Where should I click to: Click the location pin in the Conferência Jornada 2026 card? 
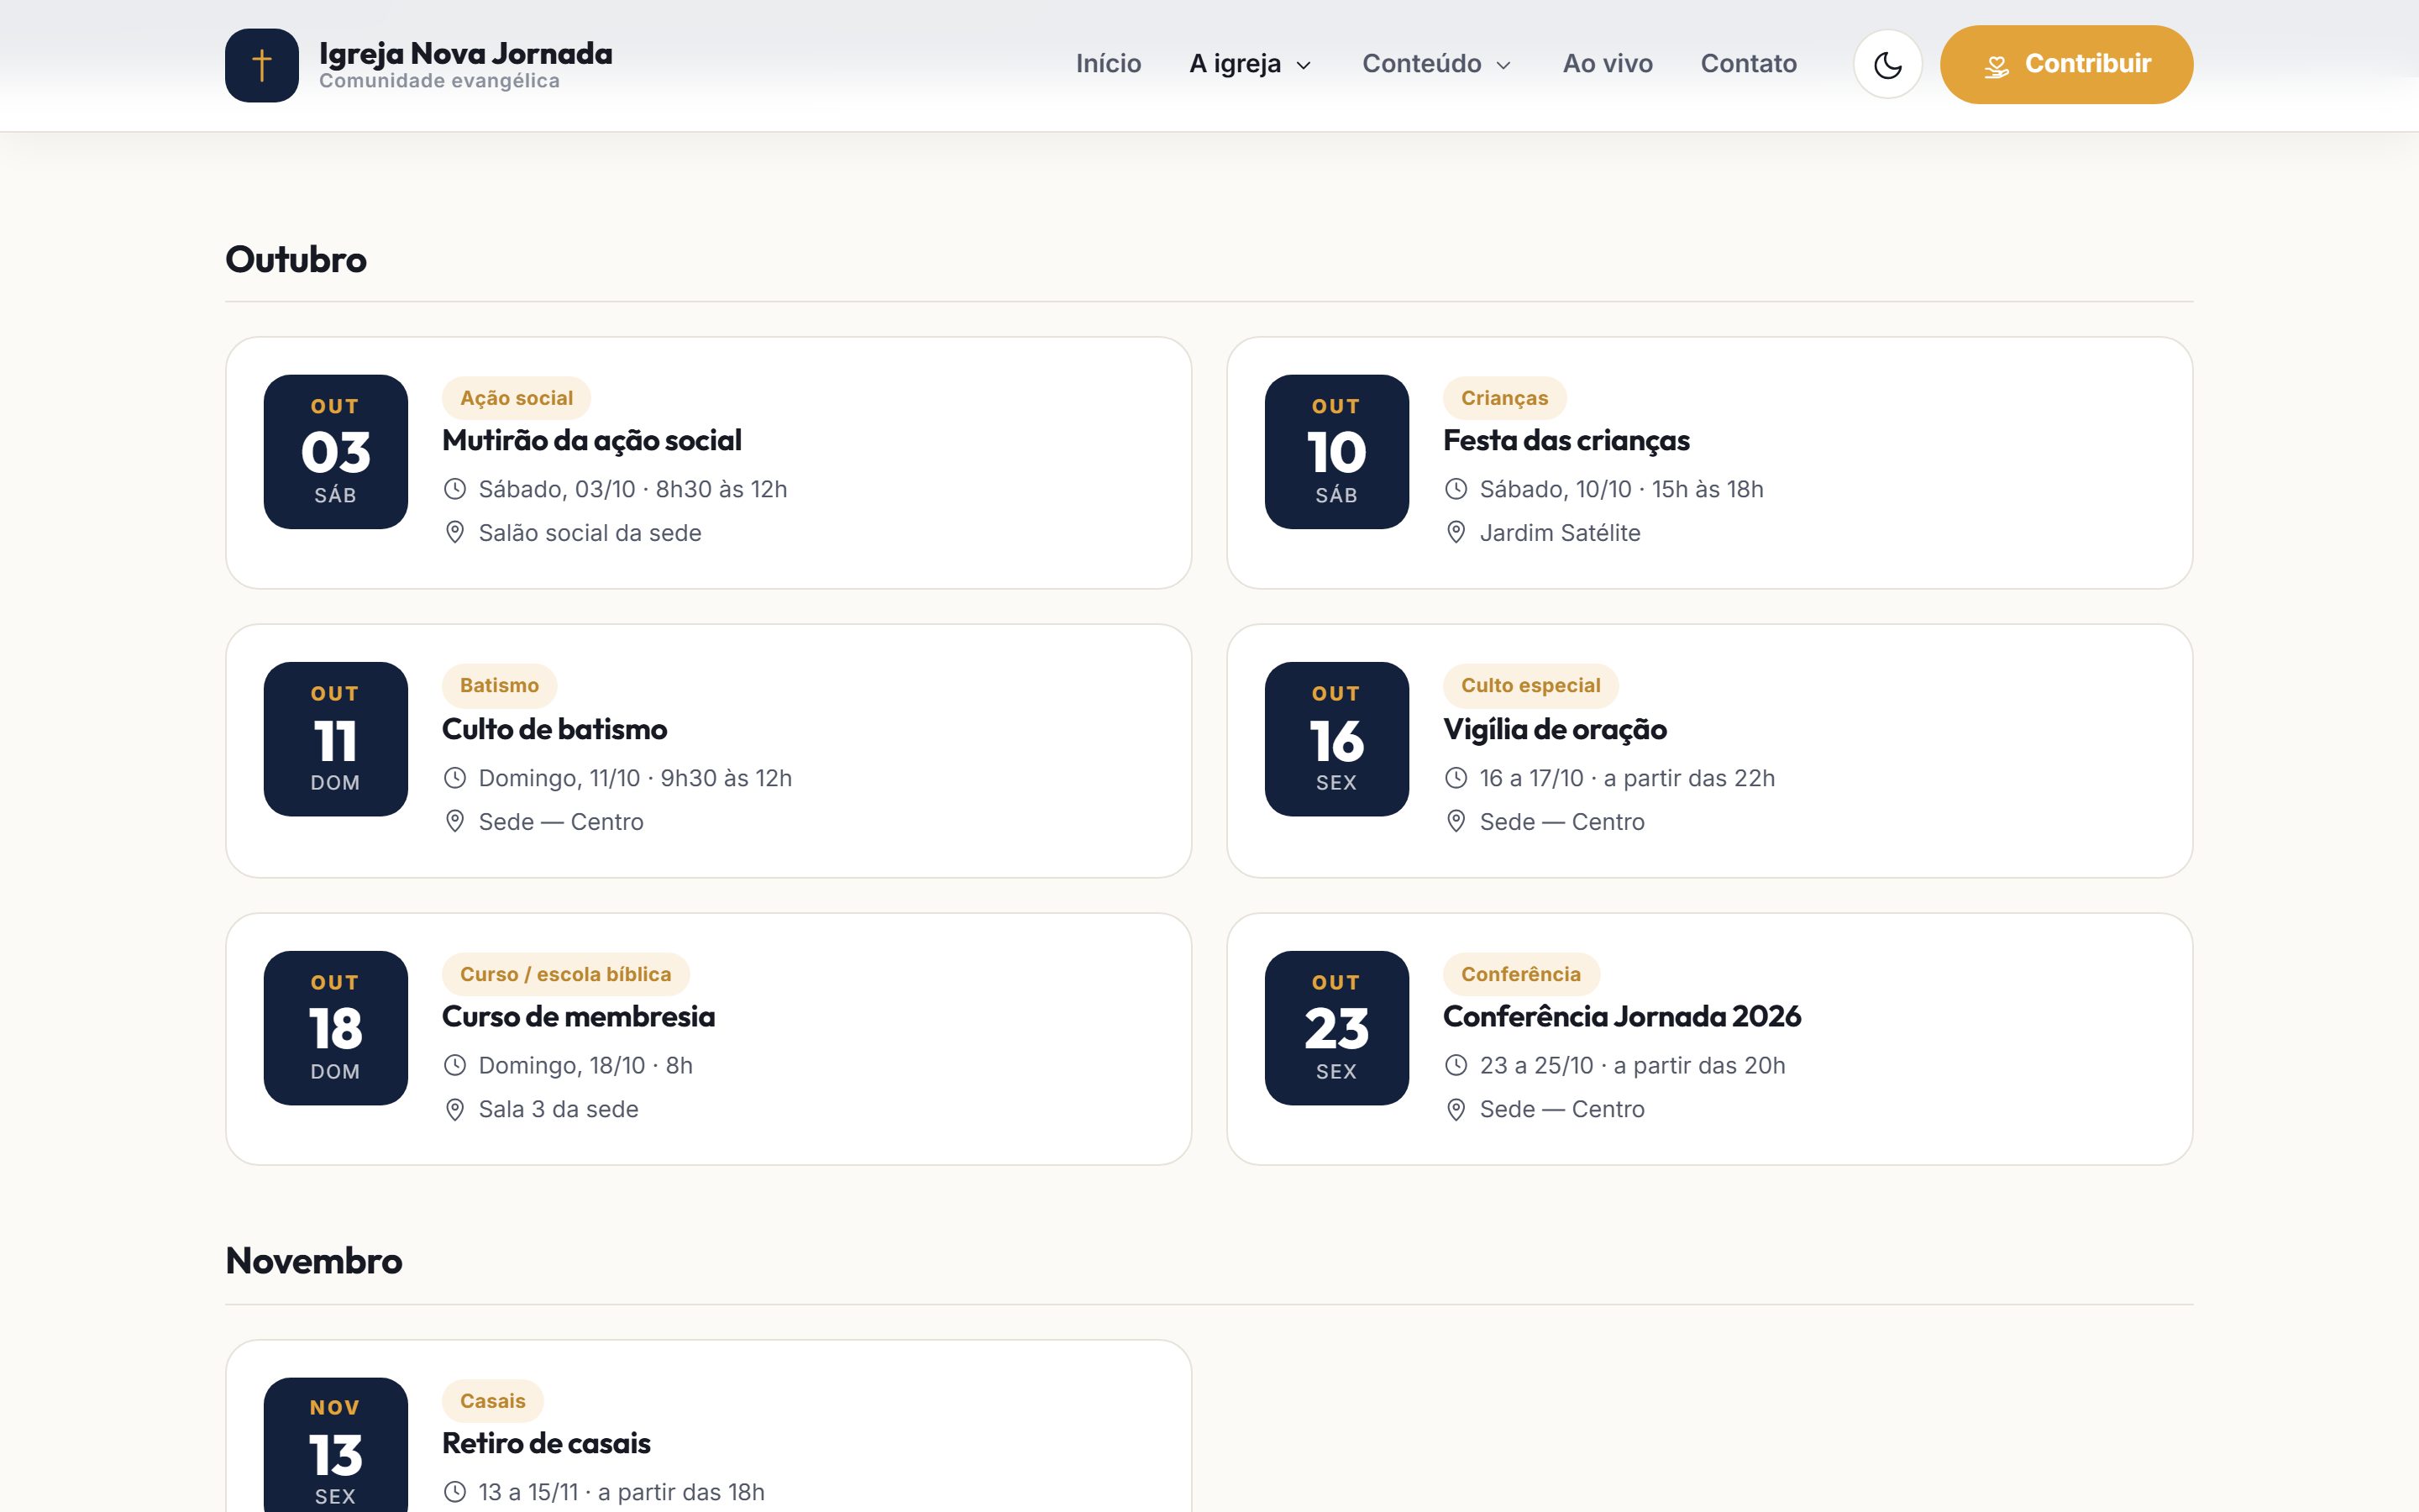(x=1456, y=1109)
